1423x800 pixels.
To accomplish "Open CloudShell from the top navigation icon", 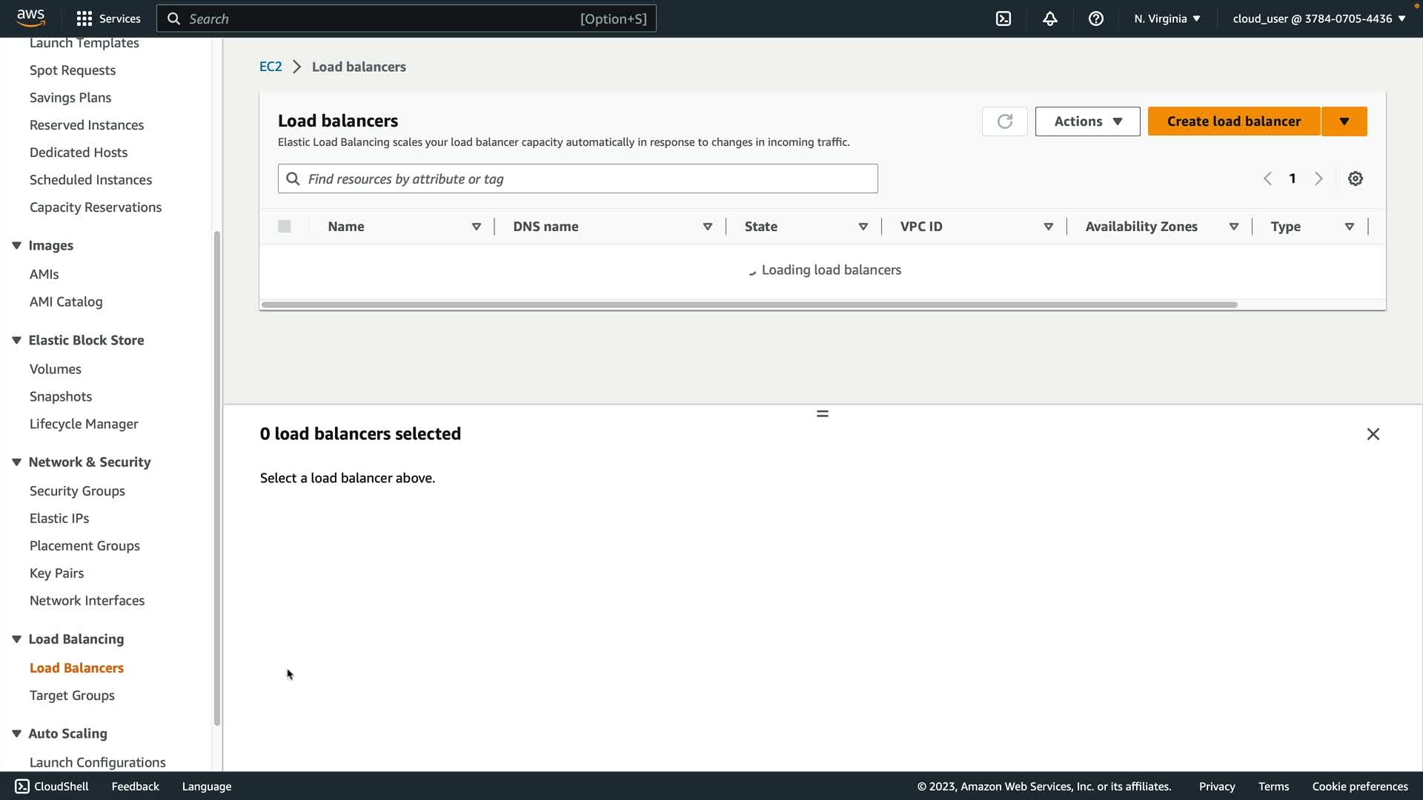I will 1004,19.
